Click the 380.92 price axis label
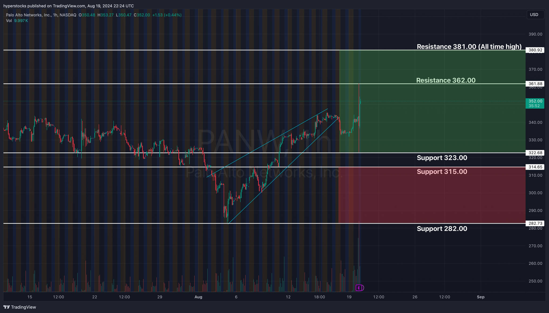 click(535, 50)
